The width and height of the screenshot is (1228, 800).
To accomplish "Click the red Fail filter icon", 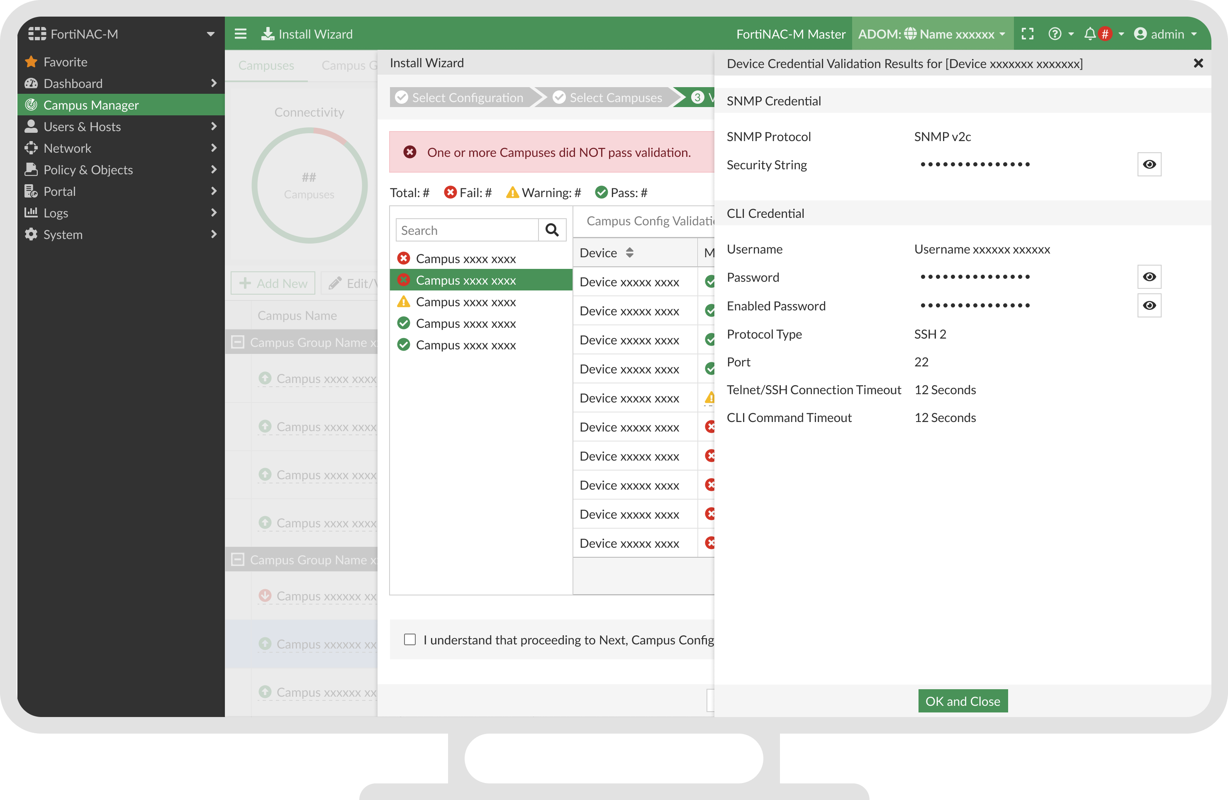I will [451, 193].
